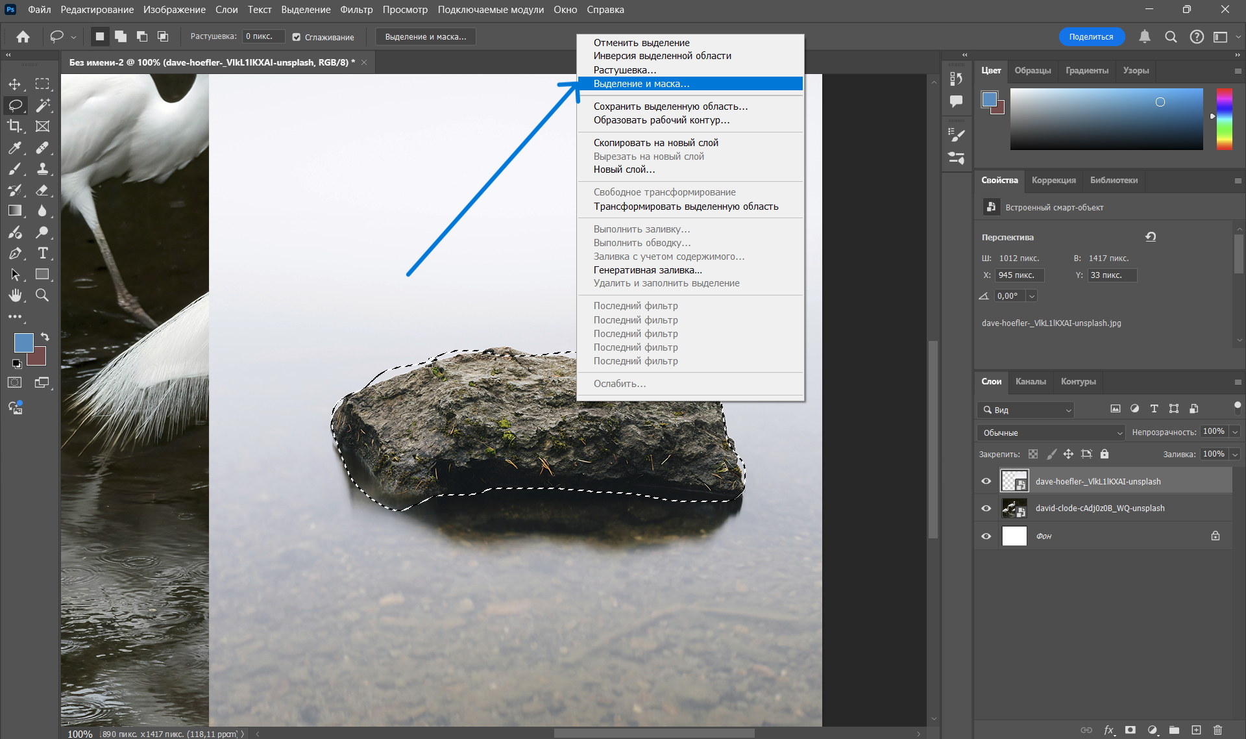Open layer filter type dropdown Вид
Screen dimensions: 1246x739
[1025, 410]
